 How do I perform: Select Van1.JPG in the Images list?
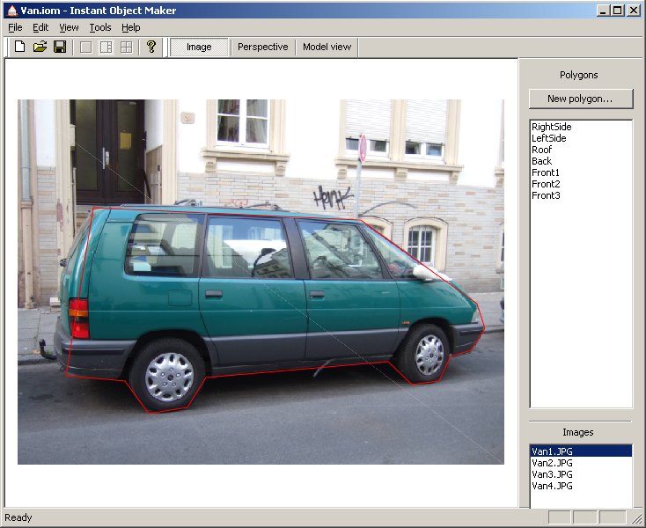point(581,451)
